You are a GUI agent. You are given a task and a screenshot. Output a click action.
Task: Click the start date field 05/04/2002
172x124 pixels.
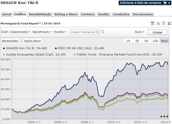pyautogui.click(x=10, y=41)
